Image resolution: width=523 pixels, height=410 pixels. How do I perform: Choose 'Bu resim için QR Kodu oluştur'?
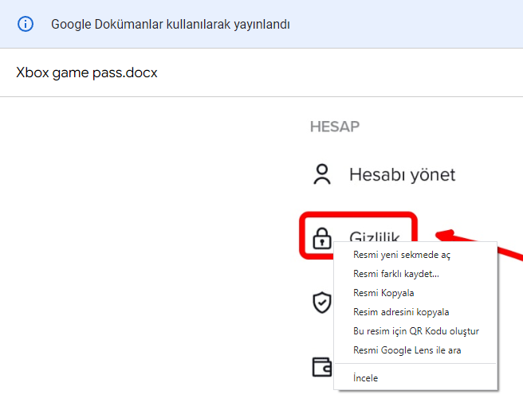point(415,331)
